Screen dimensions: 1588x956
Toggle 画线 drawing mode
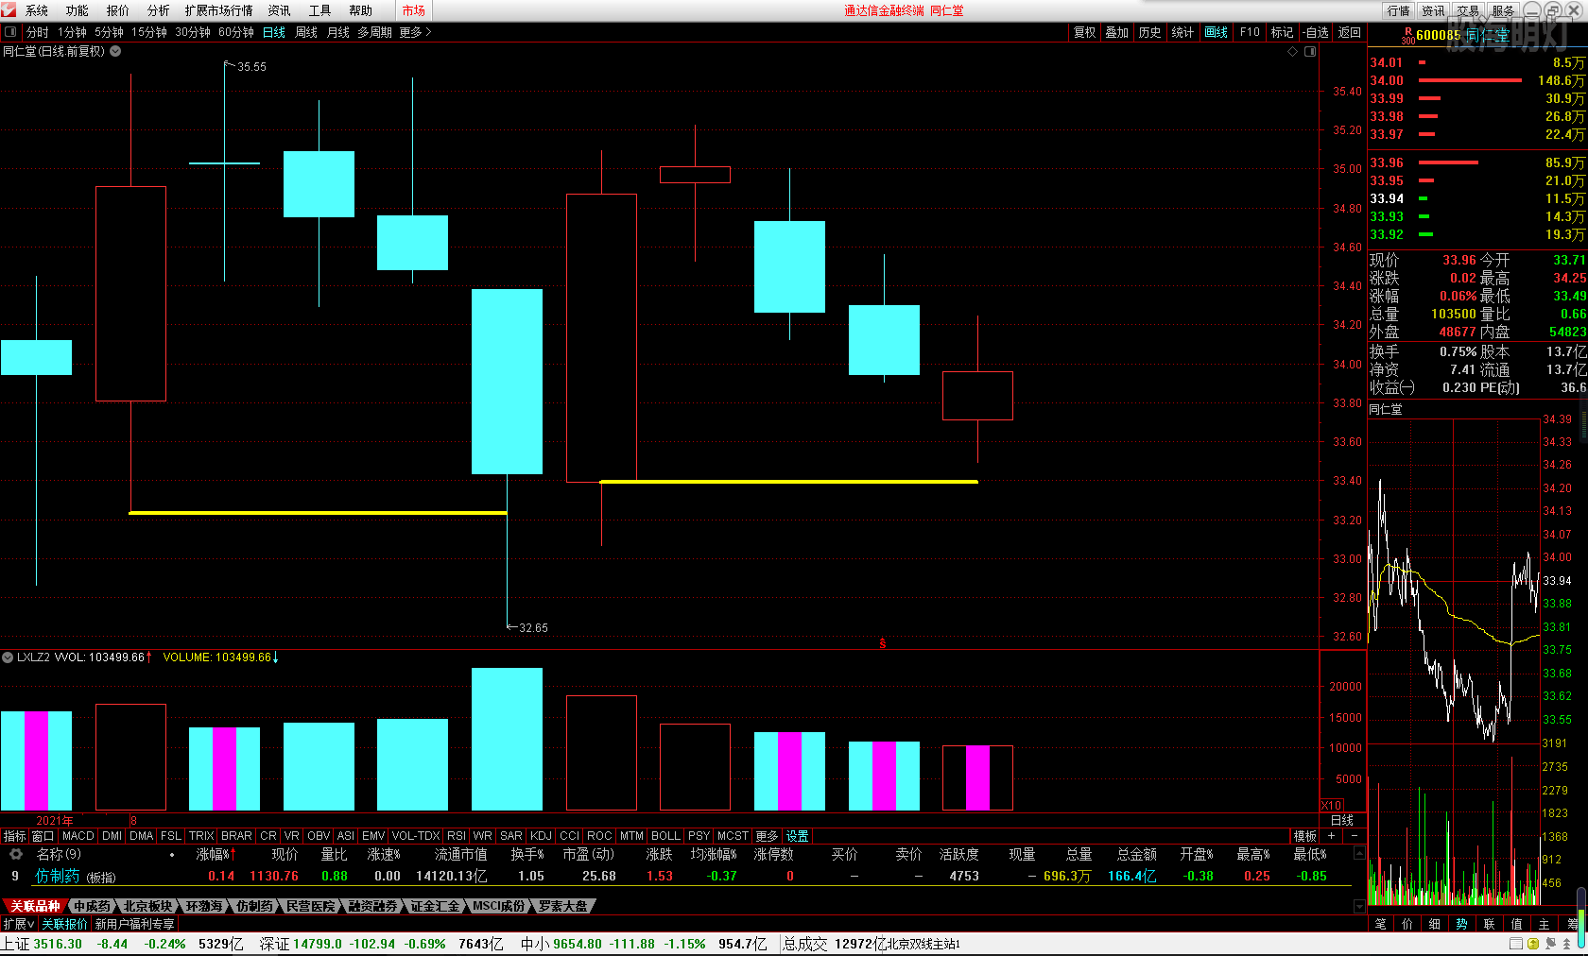(1217, 32)
